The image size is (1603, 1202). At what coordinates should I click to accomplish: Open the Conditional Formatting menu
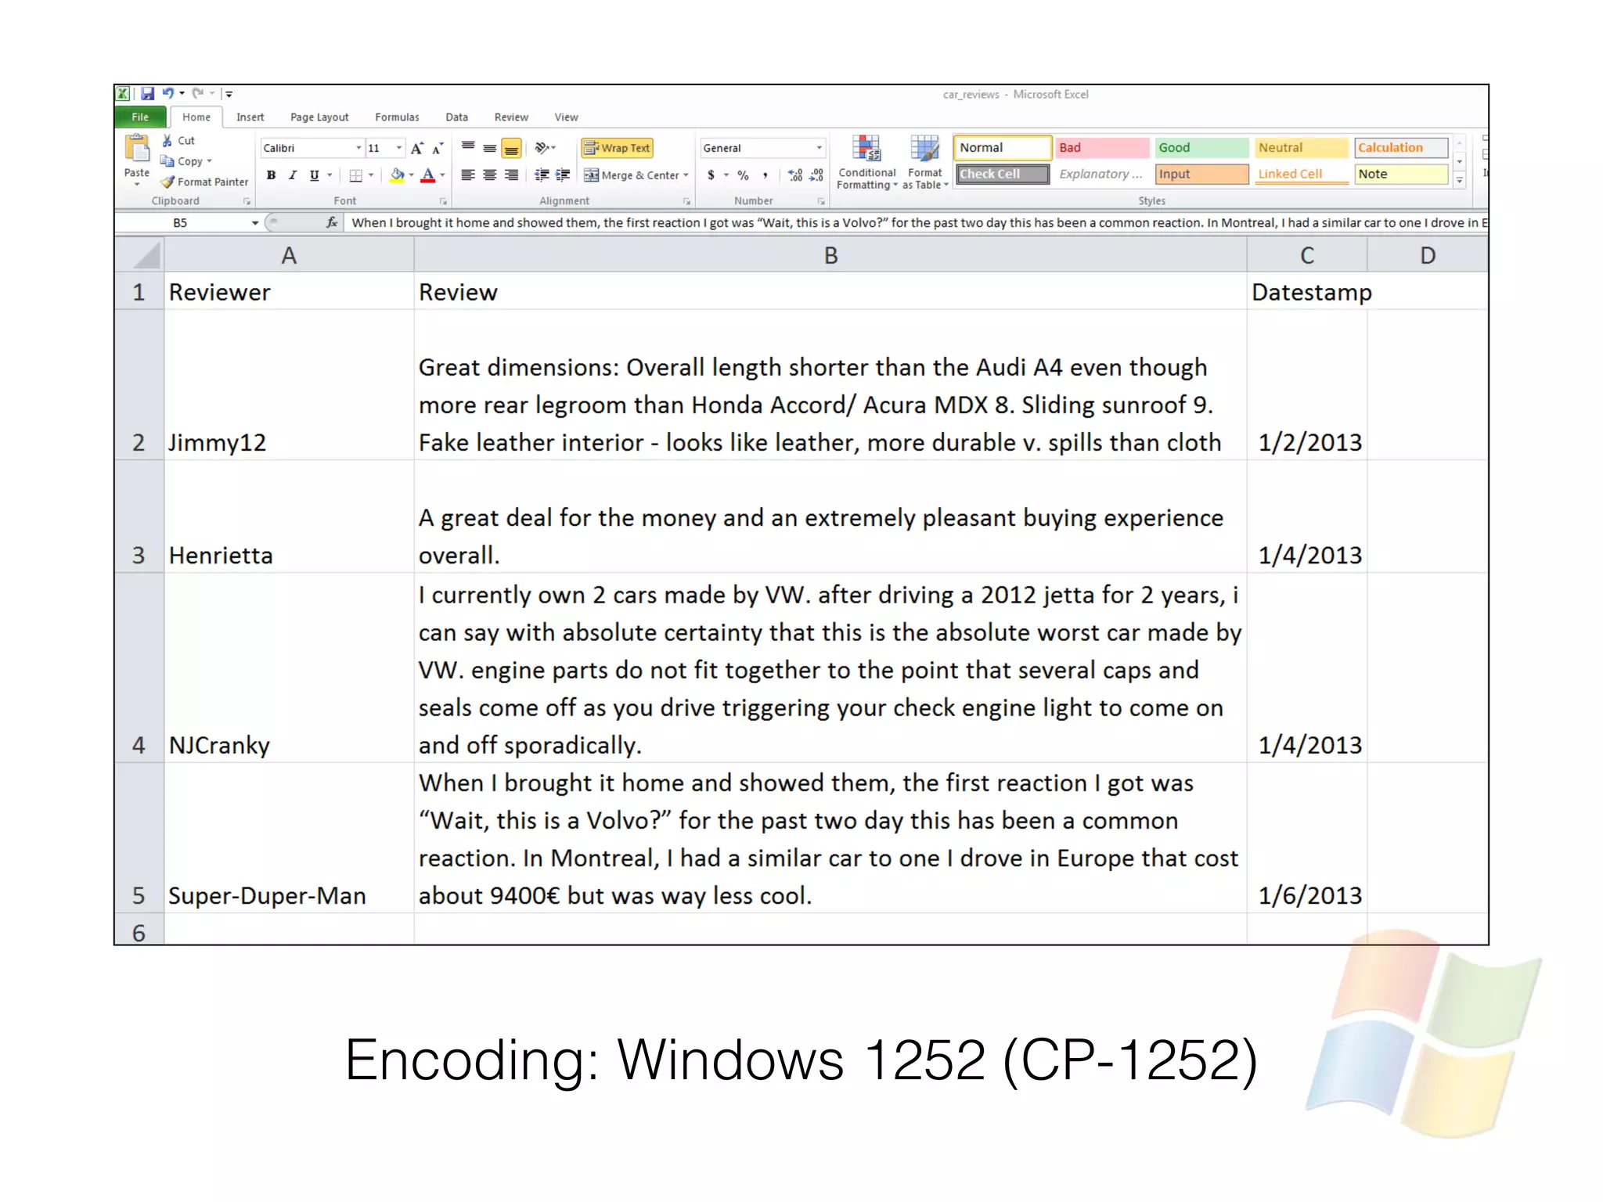click(866, 163)
